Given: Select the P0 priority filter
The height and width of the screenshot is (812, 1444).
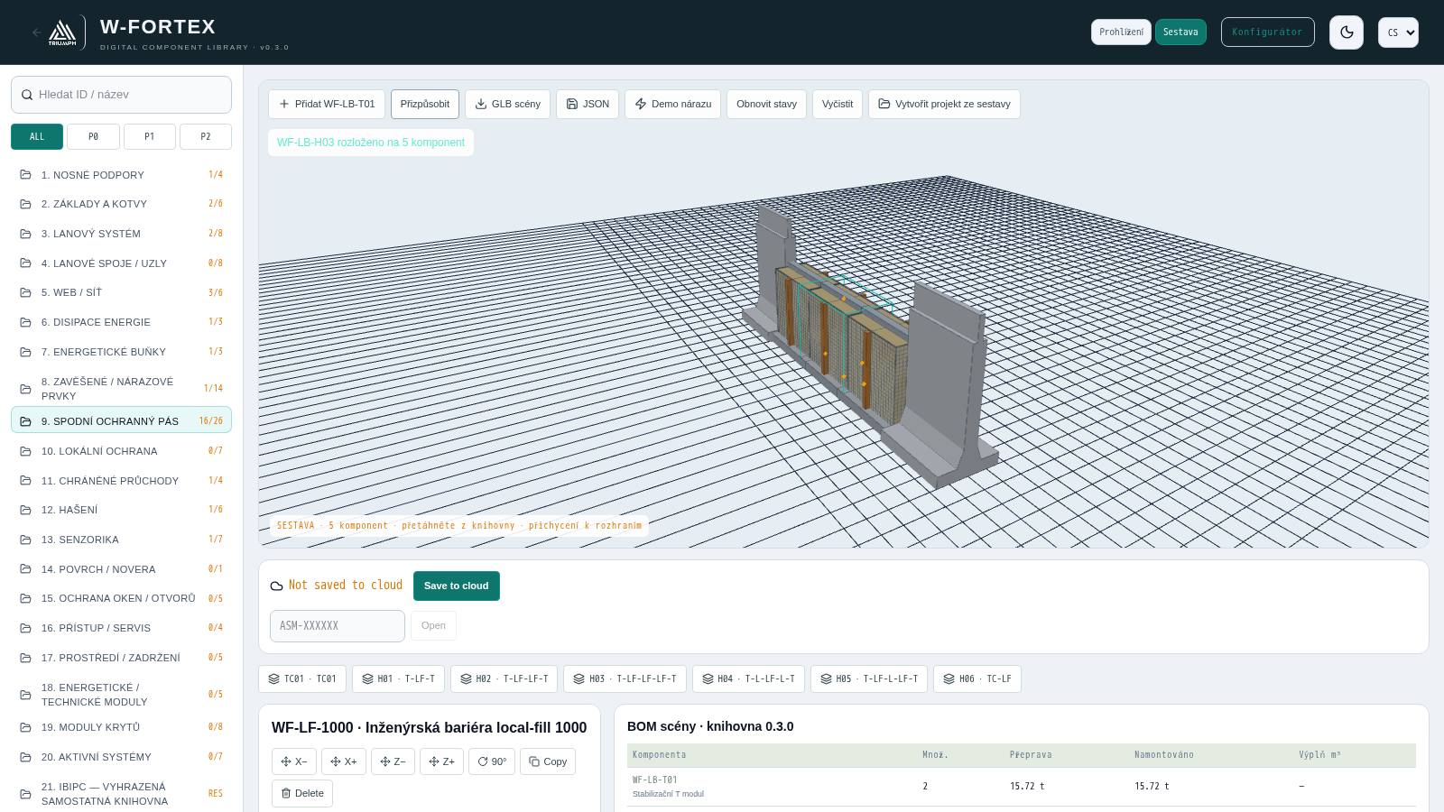Looking at the screenshot, I should click(93, 136).
